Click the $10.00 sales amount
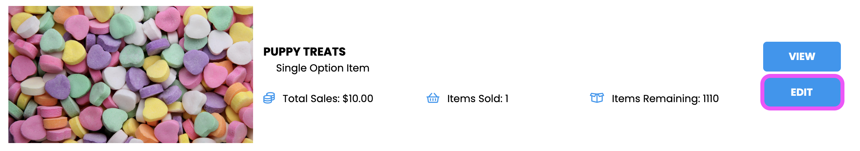This screenshot has width=860, height=151. tap(358, 99)
